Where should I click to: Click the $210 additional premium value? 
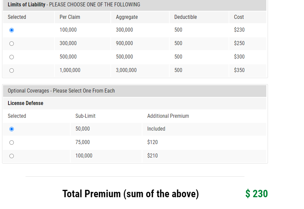[153, 156]
